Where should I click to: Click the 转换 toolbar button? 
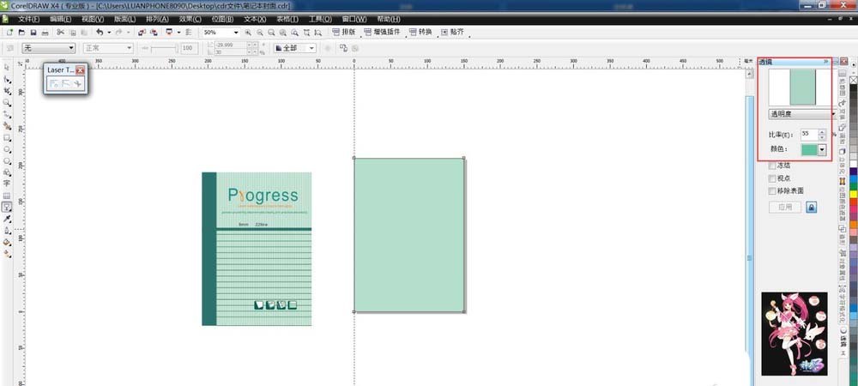420,33
